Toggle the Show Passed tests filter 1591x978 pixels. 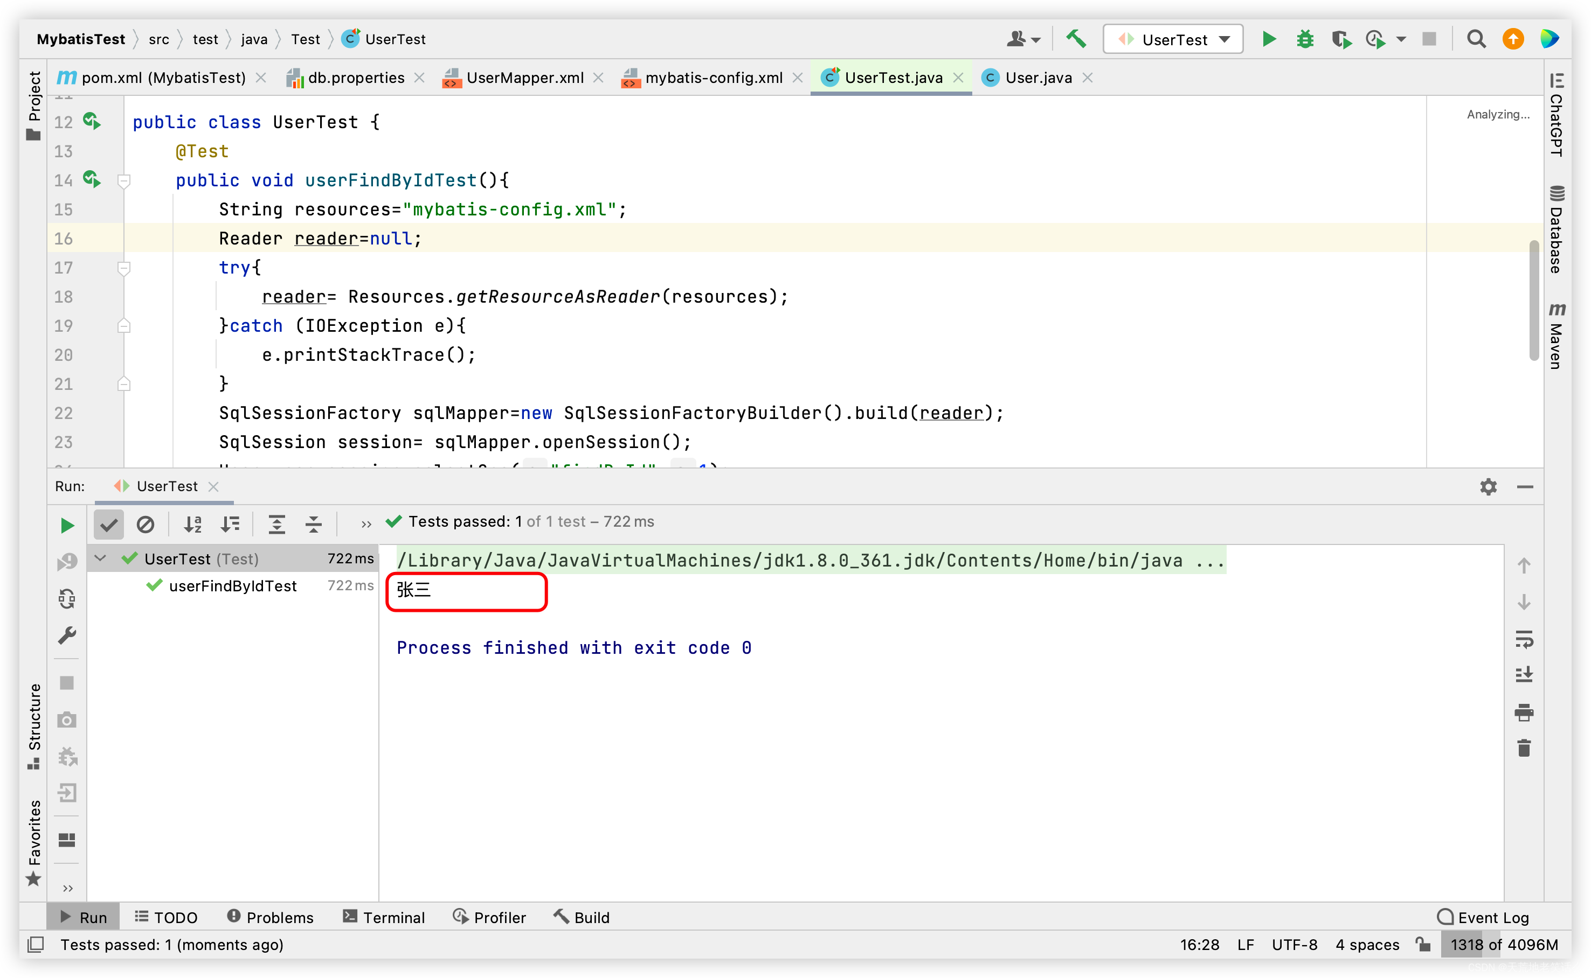[108, 525]
